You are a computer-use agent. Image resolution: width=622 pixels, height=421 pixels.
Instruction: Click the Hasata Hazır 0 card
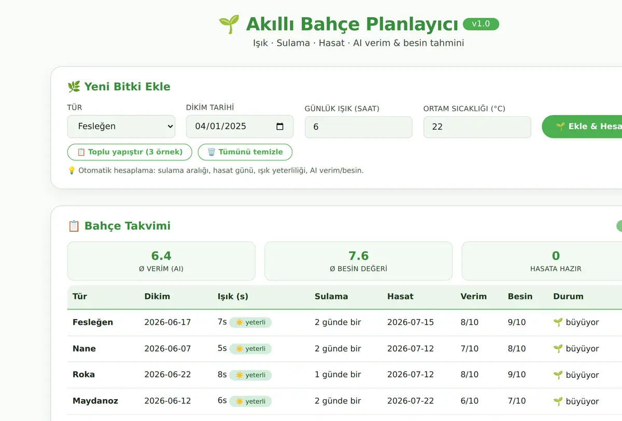(x=556, y=261)
